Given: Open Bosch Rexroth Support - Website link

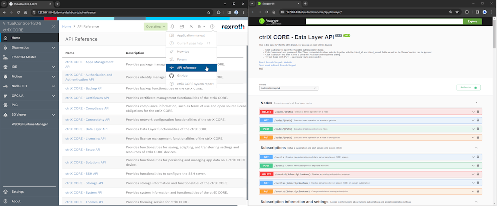Looking at the screenshot, I should coord(275,62).
